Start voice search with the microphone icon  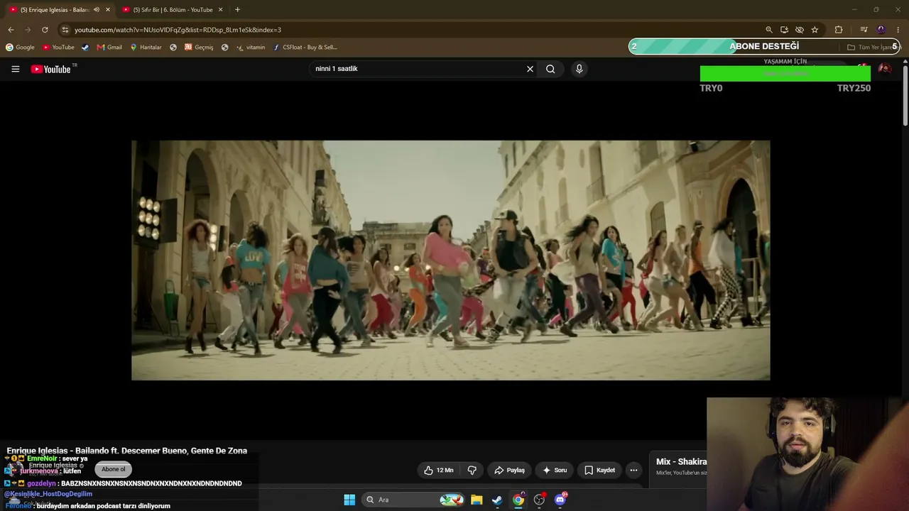point(579,69)
